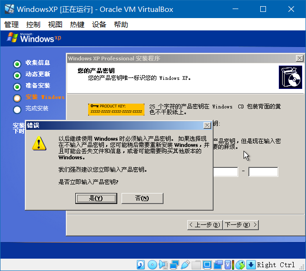
Task: Click the hard disk activity icon
Action: tap(141, 265)
